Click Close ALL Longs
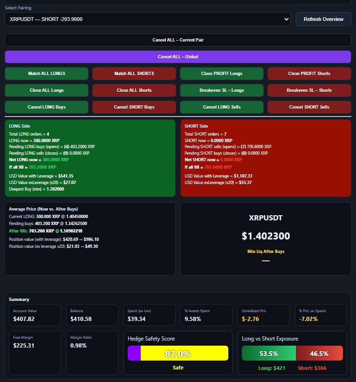The height and width of the screenshot is (382, 356). (47, 90)
